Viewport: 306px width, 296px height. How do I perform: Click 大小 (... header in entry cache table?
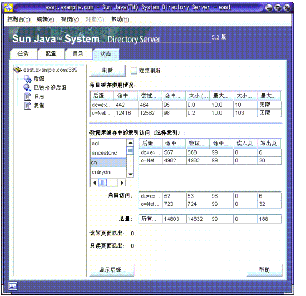[x=198, y=96]
